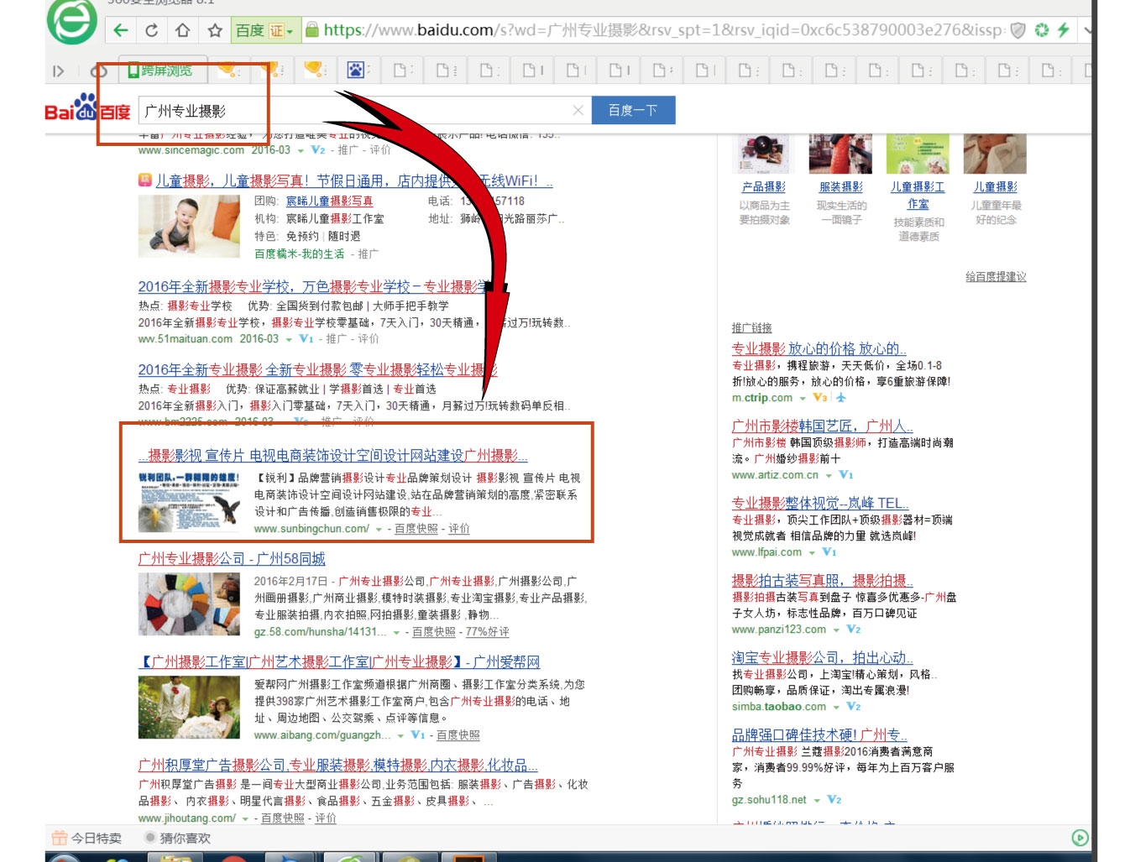Clear the search box with the X

[578, 110]
